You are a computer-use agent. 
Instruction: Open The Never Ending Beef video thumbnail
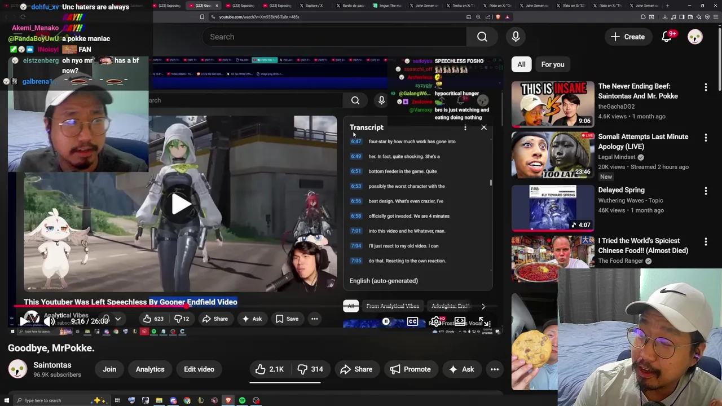(x=553, y=104)
